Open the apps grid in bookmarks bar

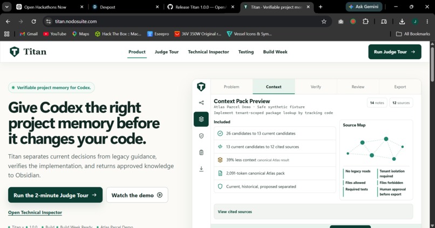[x=6, y=34]
